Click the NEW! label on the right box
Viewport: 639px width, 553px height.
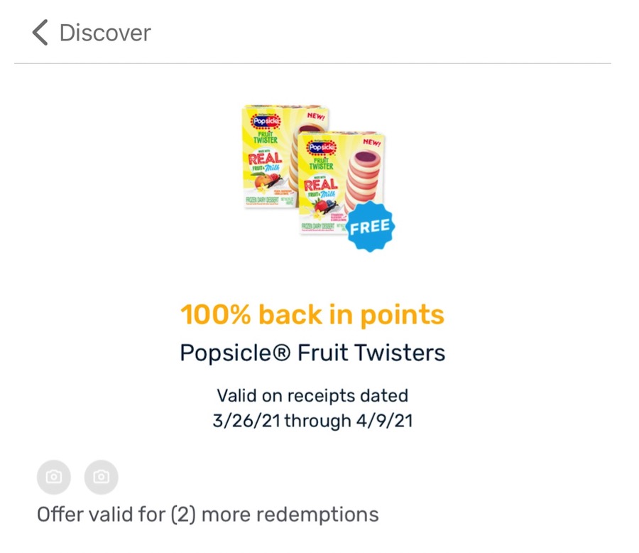(x=371, y=141)
